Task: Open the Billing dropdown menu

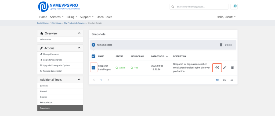Action: pyautogui.click(x=72, y=17)
